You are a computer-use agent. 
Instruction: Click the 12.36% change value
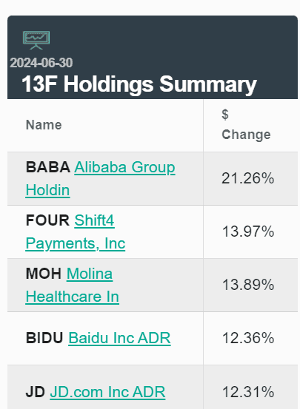pyautogui.click(x=248, y=338)
